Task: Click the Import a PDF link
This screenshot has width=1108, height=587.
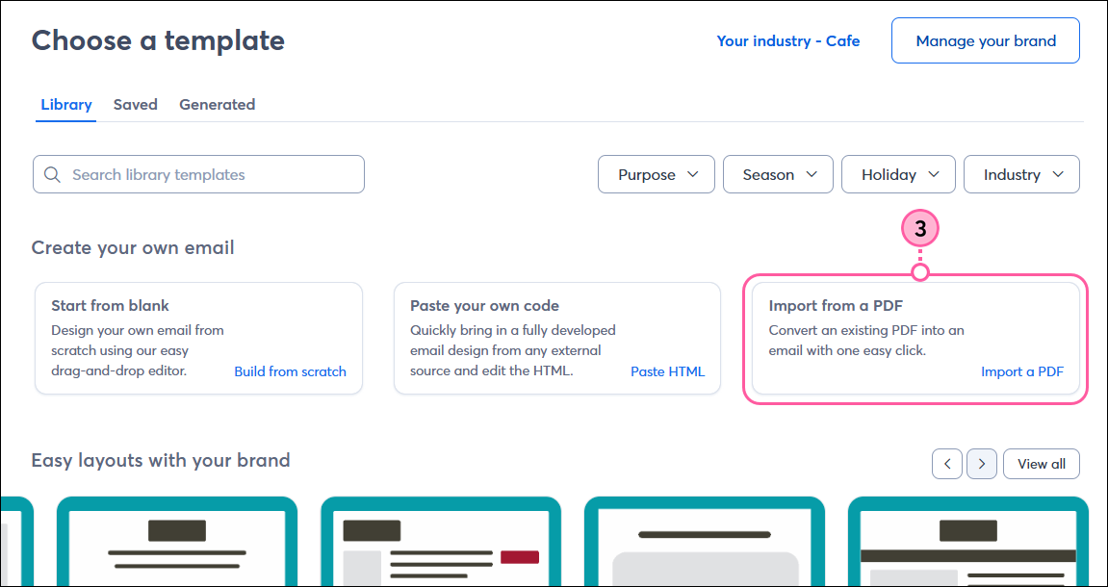Action: click(1022, 371)
